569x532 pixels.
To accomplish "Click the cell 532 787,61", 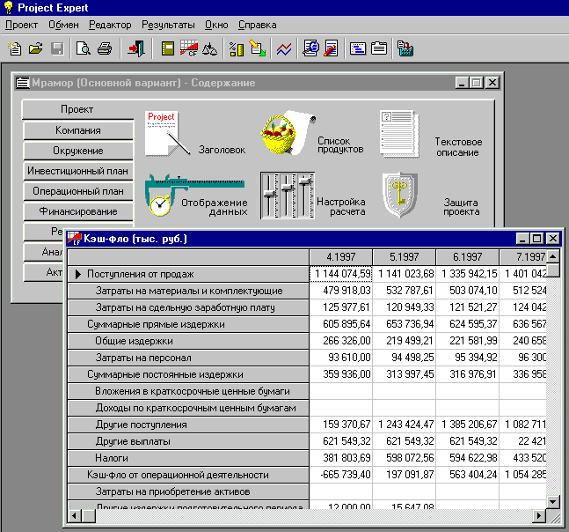I will (x=404, y=291).
